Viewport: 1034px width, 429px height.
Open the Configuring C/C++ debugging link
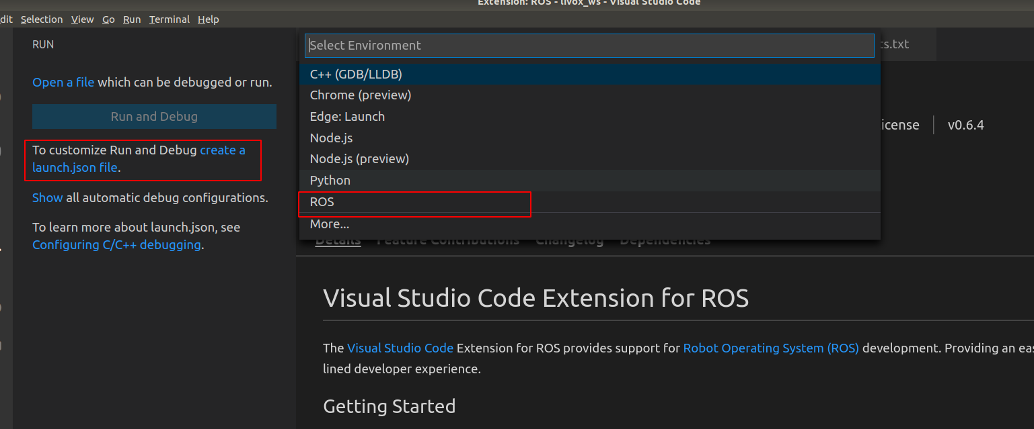point(116,245)
